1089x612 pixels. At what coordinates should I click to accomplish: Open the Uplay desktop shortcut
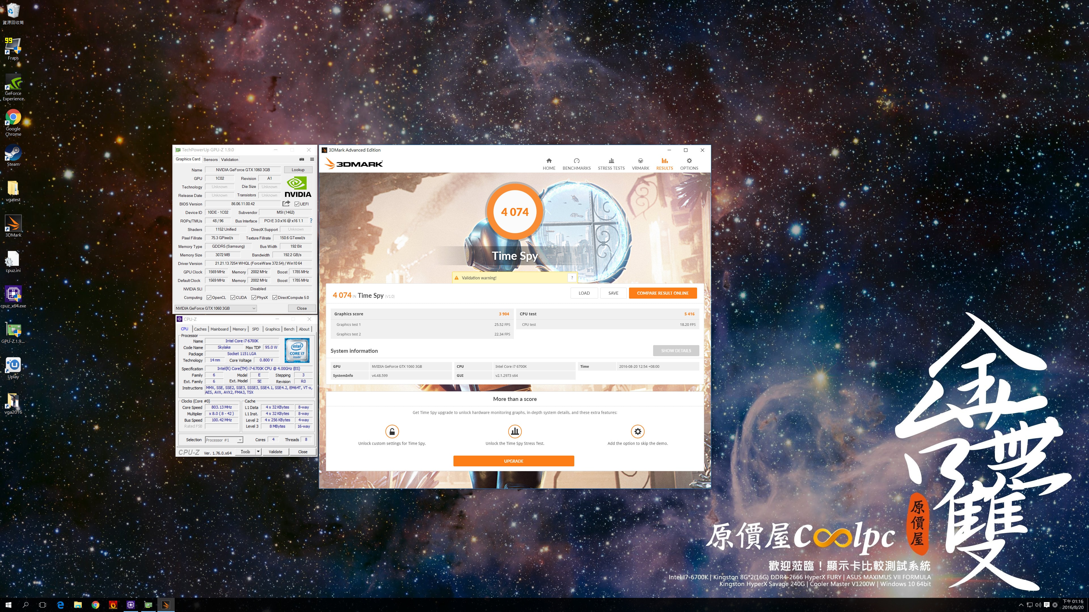click(x=13, y=367)
